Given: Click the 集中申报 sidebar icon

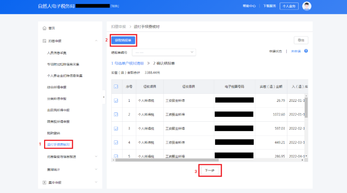Looking at the screenshot, I should pos(44,182).
